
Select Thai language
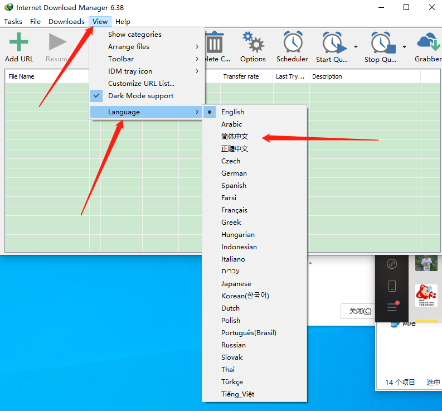(255, 370)
